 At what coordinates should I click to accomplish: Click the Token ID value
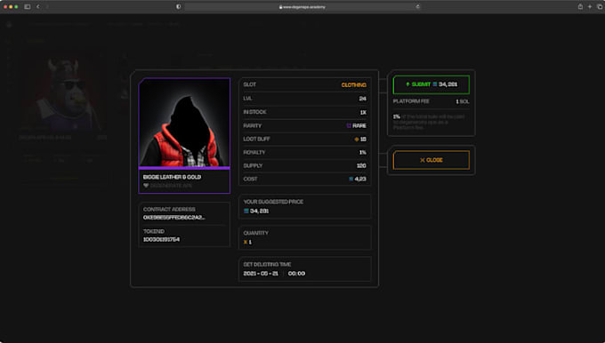(161, 239)
